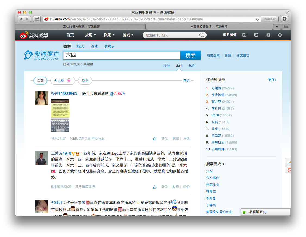Open the 微吧 dropdown menu
This screenshot has height=237, width=306.
[x=109, y=35]
